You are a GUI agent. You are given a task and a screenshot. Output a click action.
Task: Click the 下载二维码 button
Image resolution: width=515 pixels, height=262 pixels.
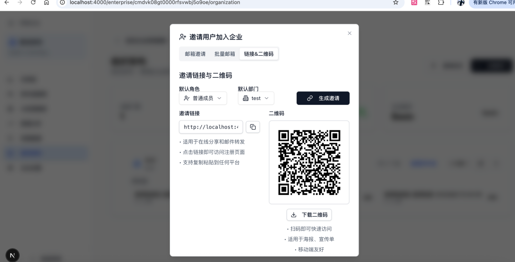(309, 215)
